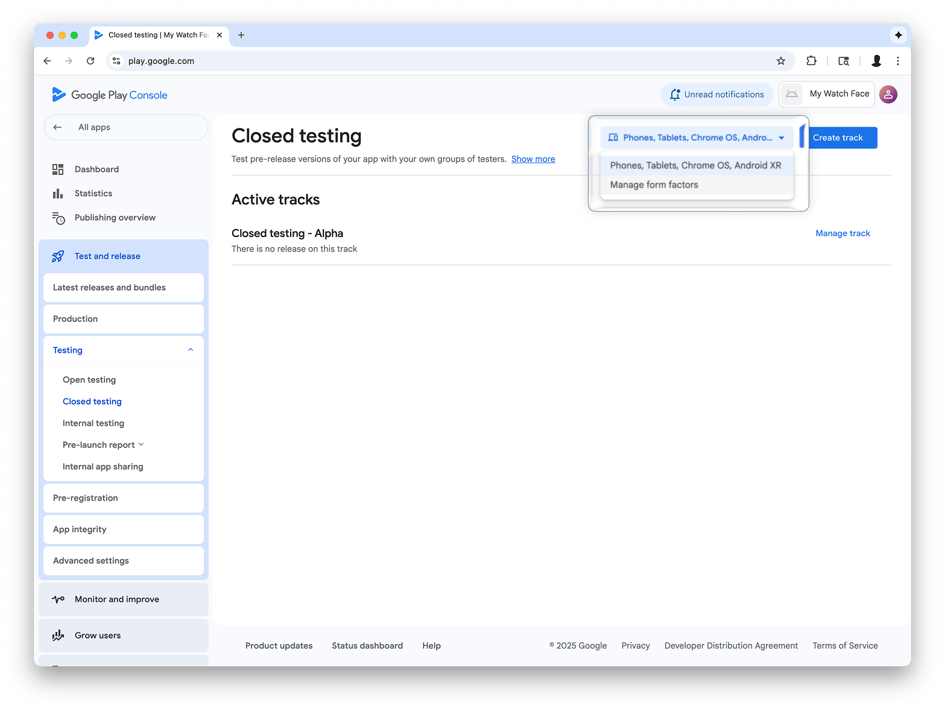
Task: Collapse the Testing section
Action: click(x=191, y=350)
